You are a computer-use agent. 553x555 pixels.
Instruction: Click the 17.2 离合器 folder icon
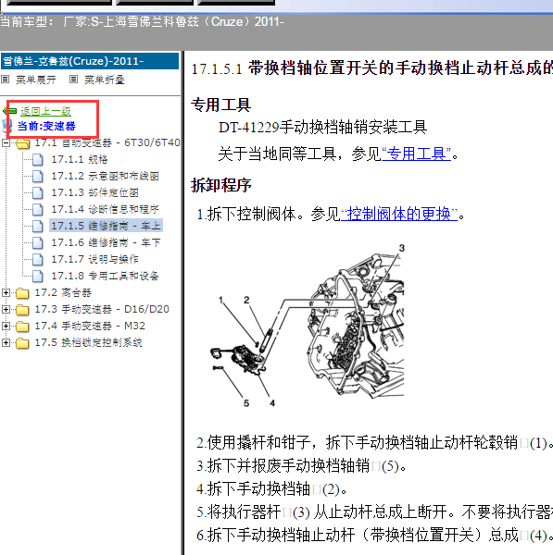coord(22,293)
